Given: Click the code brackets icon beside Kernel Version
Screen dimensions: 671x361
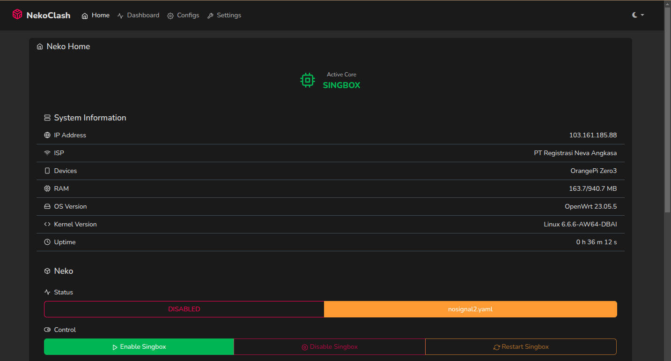Looking at the screenshot, I should tap(47, 224).
